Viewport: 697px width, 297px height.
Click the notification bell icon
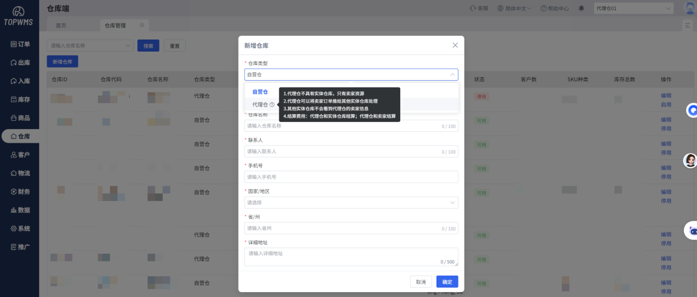point(581,8)
